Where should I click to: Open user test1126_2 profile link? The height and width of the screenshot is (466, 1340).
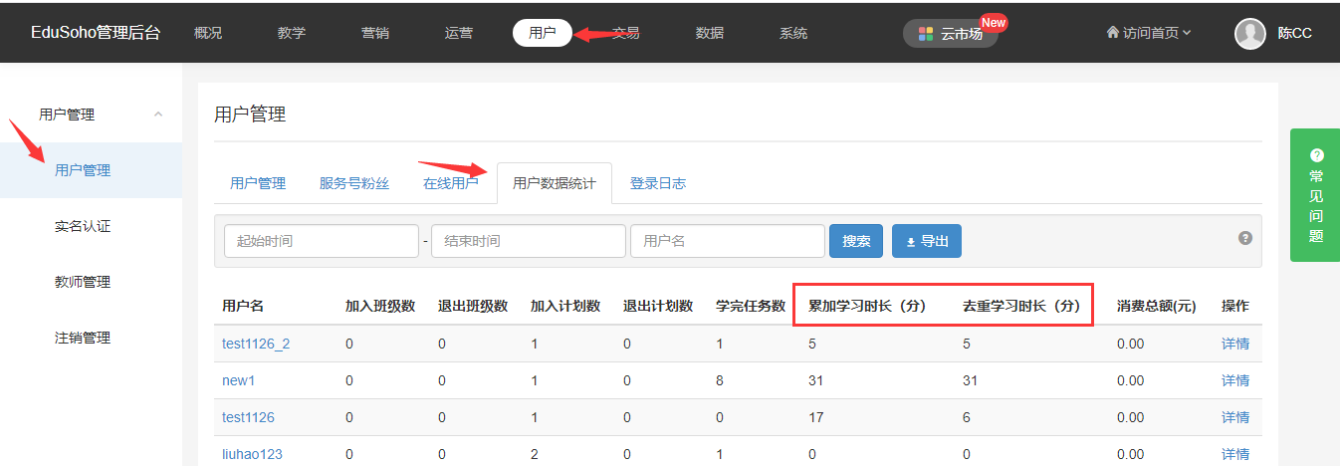[x=256, y=344]
